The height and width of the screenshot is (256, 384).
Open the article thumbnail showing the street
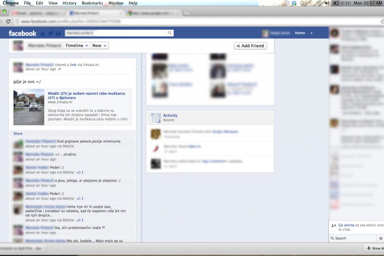pos(29,107)
